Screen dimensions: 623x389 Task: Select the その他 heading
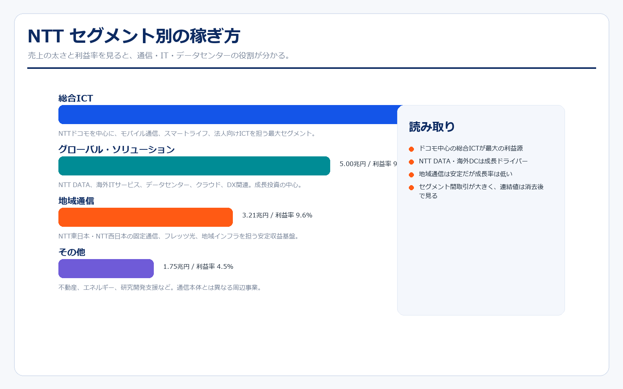[72, 252]
